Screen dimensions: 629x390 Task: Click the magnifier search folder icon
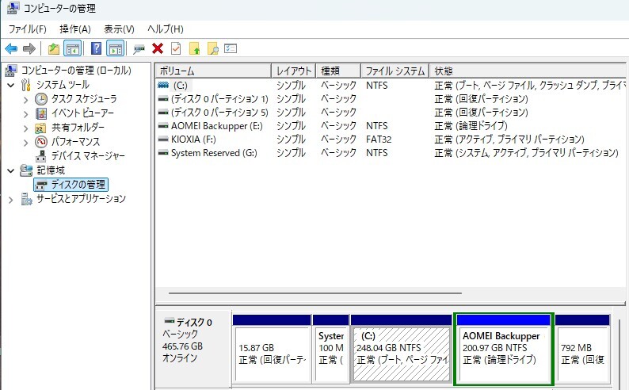pyautogui.click(x=212, y=49)
